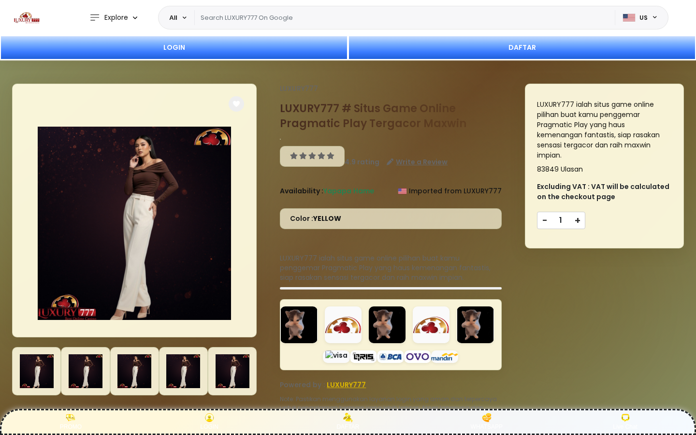Click the quantity value field
Image resolution: width=696 pixels, height=435 pixels.
click(561, 220)
